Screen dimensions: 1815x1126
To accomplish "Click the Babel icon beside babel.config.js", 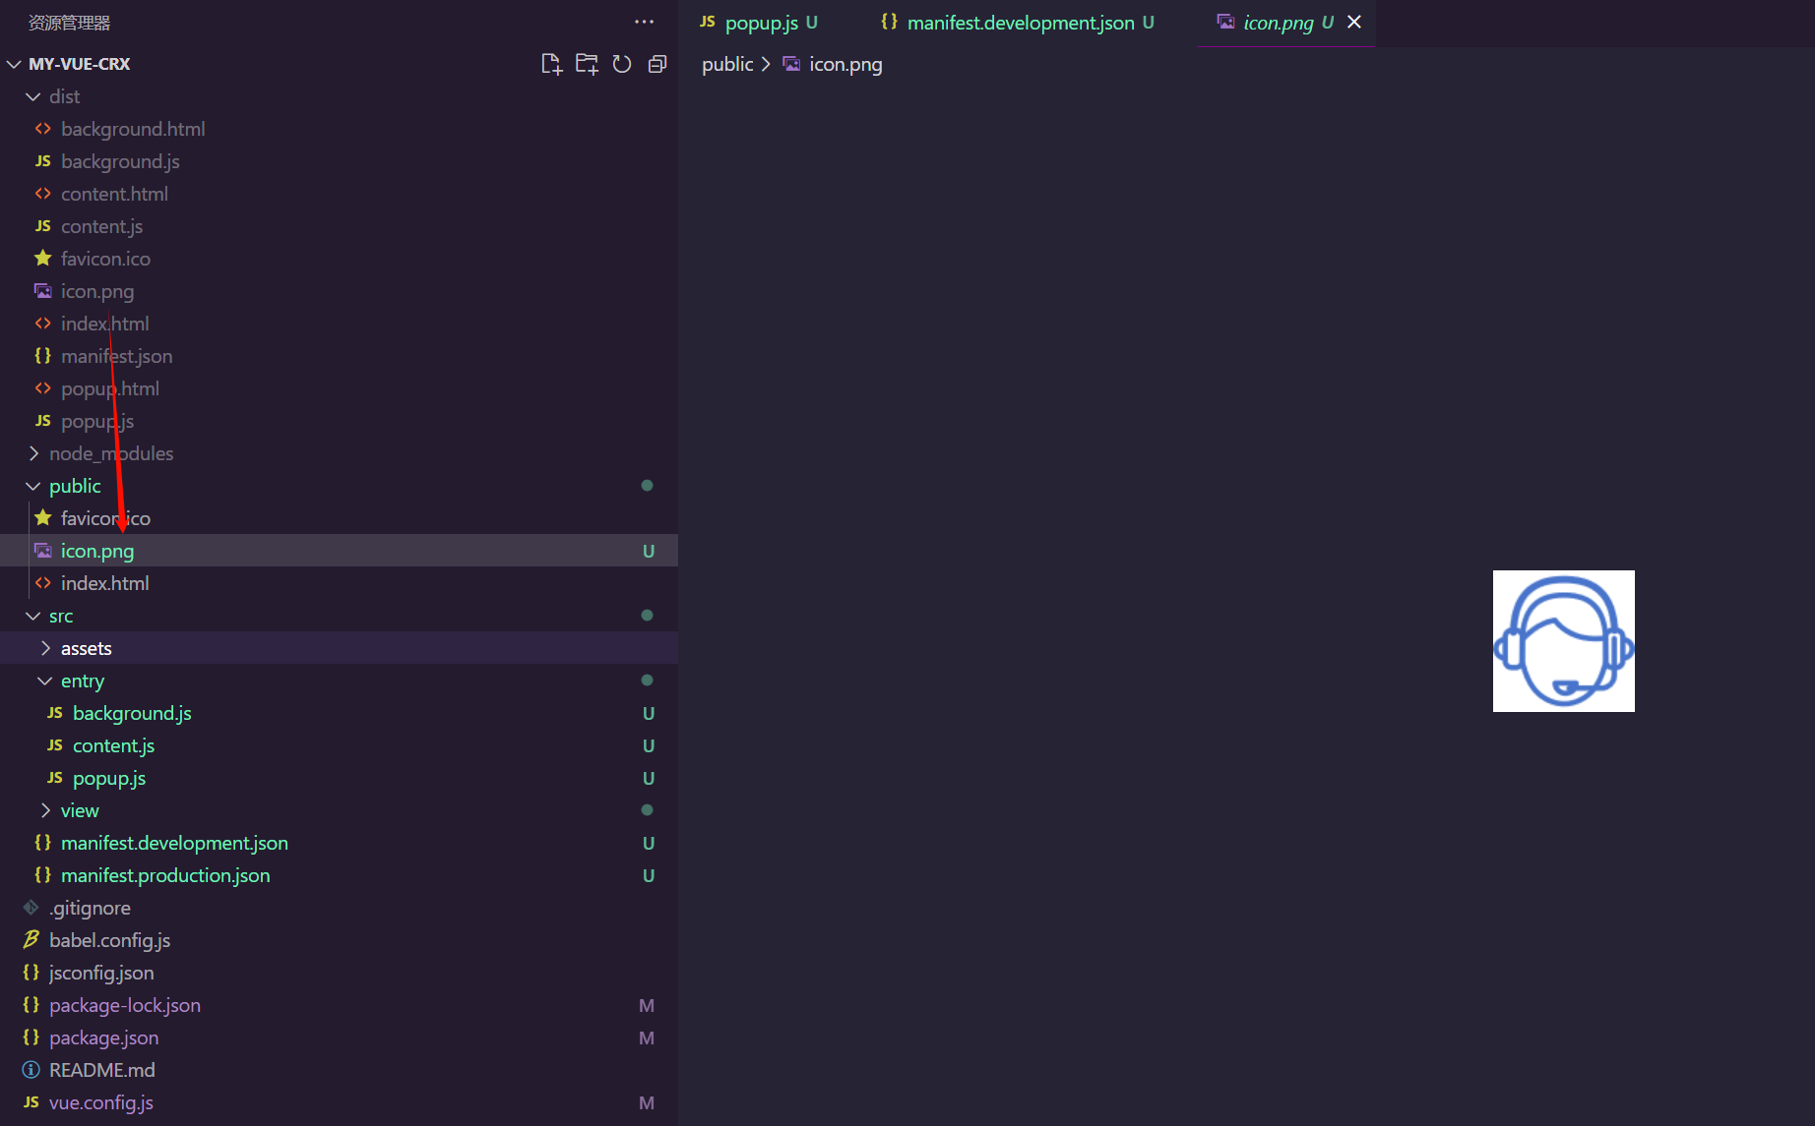I will [31, 940].
